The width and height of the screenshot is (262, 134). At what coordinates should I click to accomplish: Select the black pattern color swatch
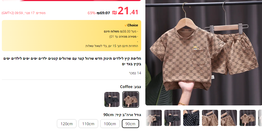(112, 99)
